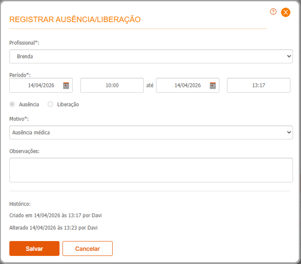301x264 pixels.
Task: Open the help question mark icon
Action: 273,12
